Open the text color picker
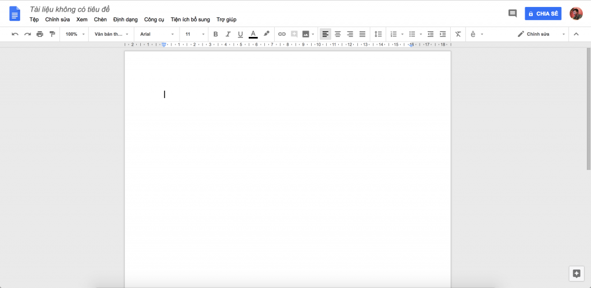This screenshot has width=591, height=288. (253, 34)
